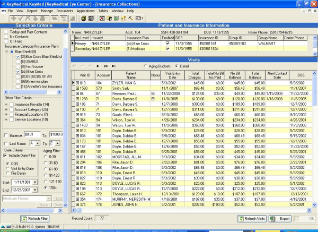Viewport: 318px width, 232px height.
Task: Open the Start date dropdown calendar
Action: [35, 182]
